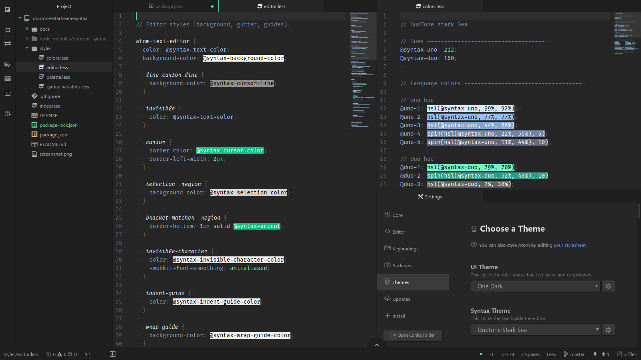The image size is (641, 360).
Task: Open Syntax Theme settings gear
Action: point(608,330)
